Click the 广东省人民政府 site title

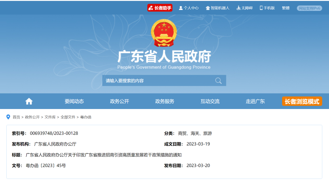(x=164, y=56)
